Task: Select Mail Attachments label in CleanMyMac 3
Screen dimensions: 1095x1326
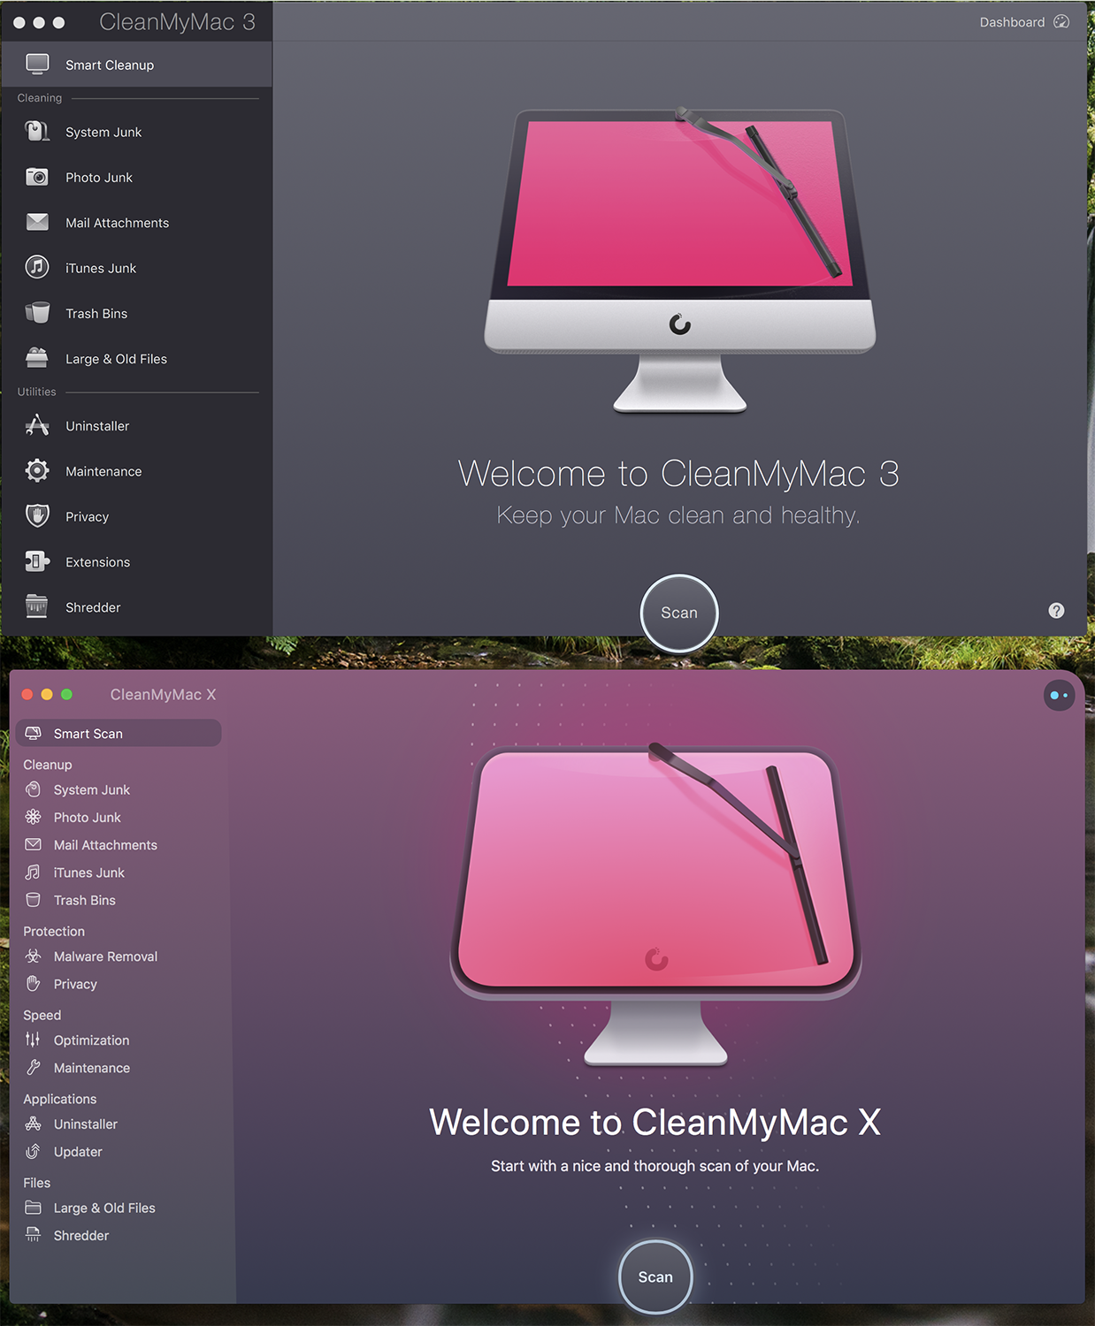Action: [117, 223]
